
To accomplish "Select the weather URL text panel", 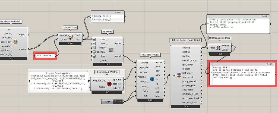I will click(x=59, y=81).
